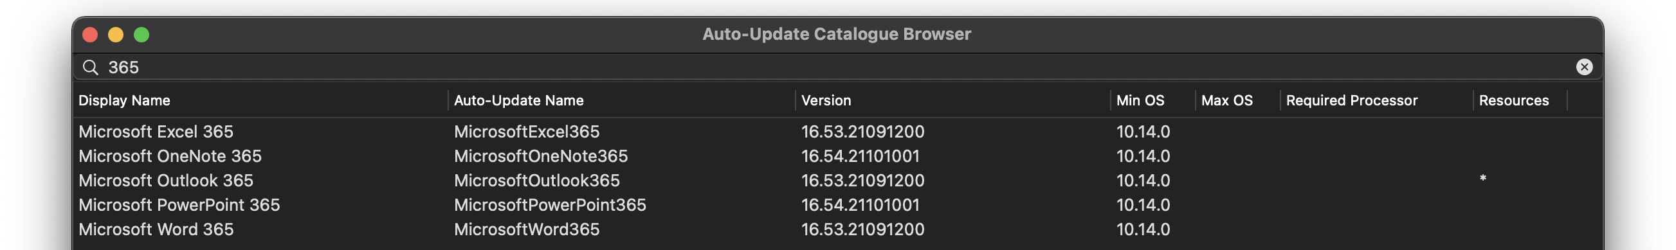The width and height of the screenshot is (1676, 250).
Task: Select the Microsoft Excel 365 row
Action: pyautogui.click(x=838, y=132)
